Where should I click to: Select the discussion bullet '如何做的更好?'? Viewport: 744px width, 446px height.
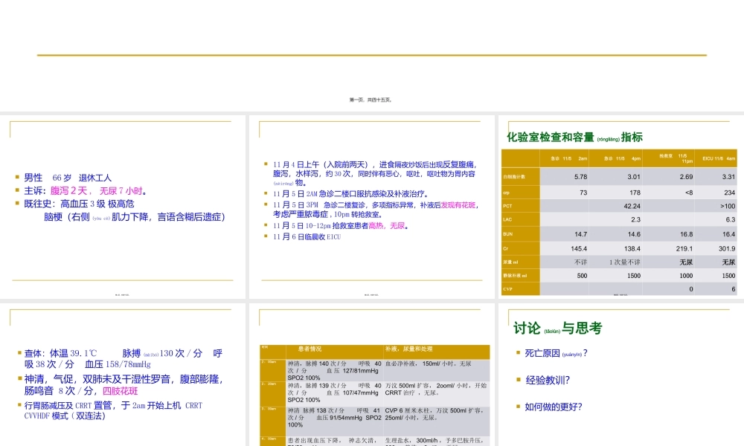point(554,407)
